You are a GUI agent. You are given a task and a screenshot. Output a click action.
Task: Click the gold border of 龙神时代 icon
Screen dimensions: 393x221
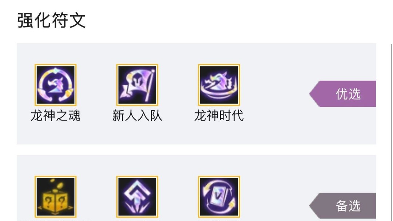[219, 65]
